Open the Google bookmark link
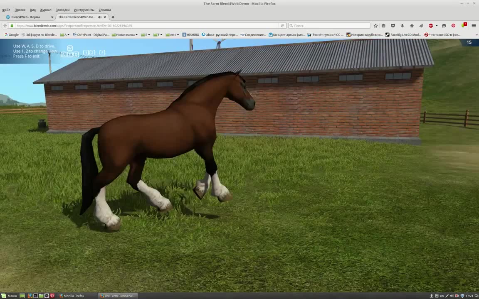 pos(12,35)
